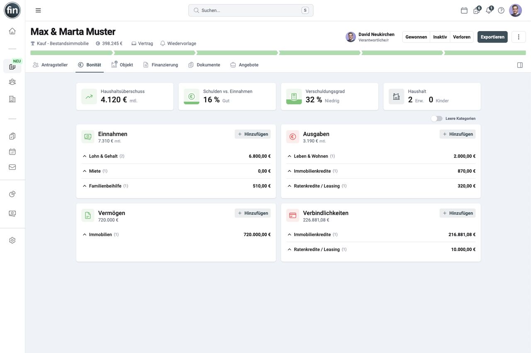531x353 pixels.
Task: Toggle the side panel layout icon
Action: pyautogui.click(x=520, y=65)
